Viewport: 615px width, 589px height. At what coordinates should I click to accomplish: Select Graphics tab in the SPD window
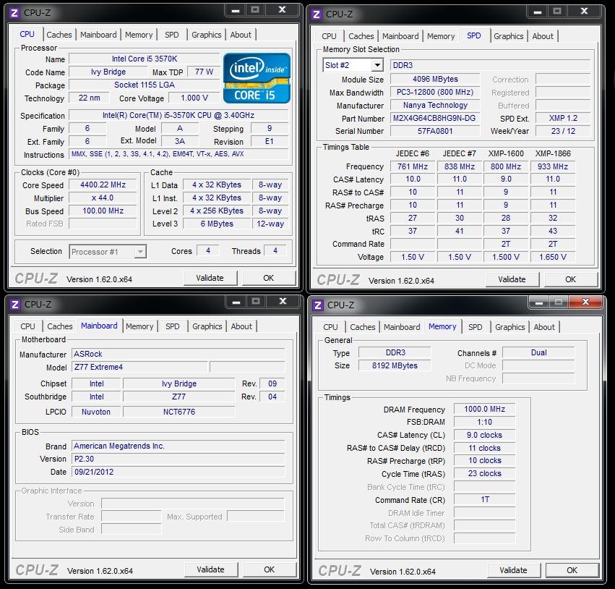coord(508,36)
